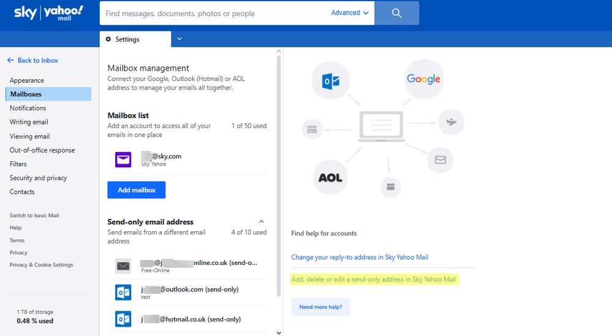Click the magnifier search button
Screen dimensions: 612x336
396,13
